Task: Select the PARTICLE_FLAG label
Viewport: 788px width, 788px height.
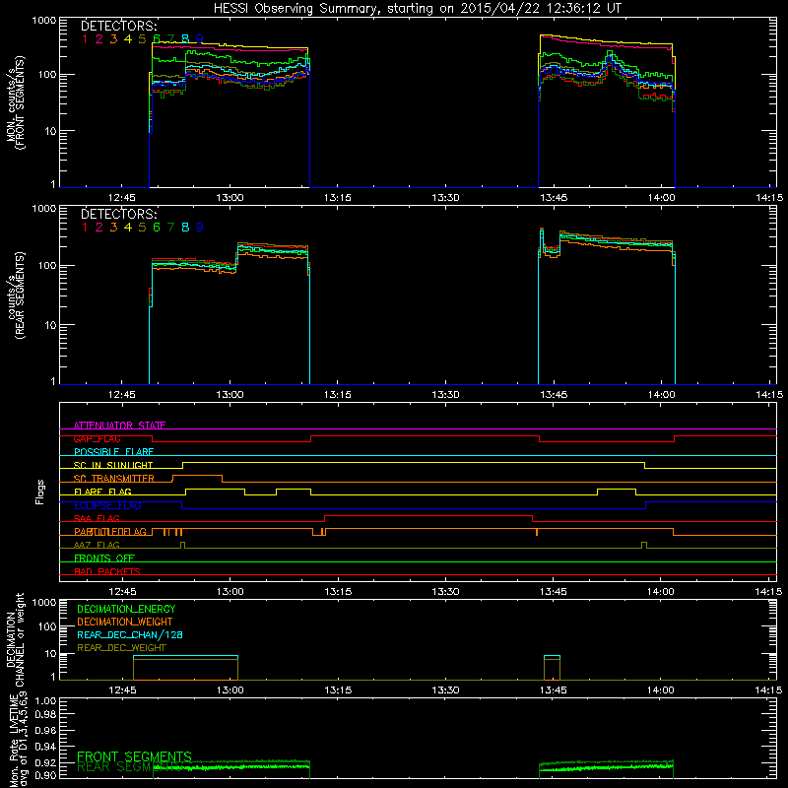Action: 110,532
